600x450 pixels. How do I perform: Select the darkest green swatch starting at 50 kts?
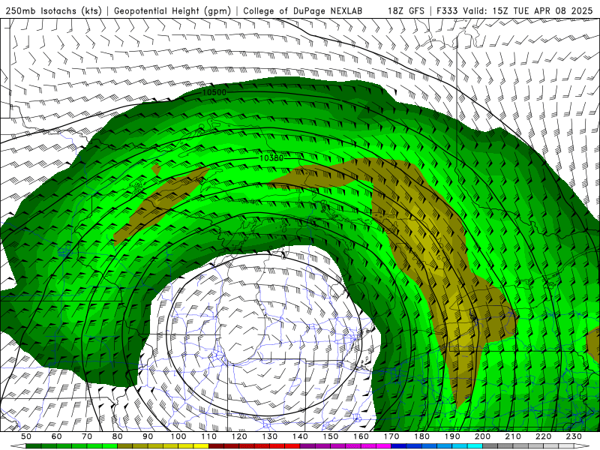pos(34,446)
